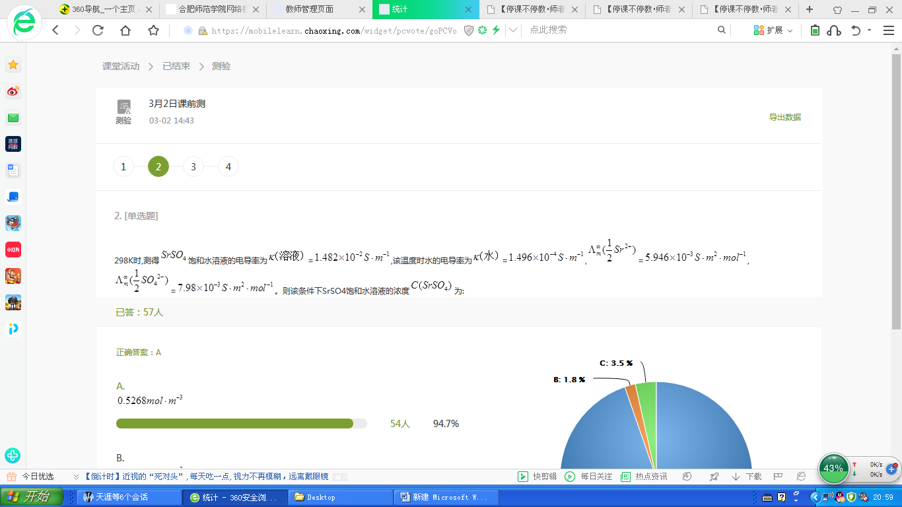Click the 导出数据 export link
Screen dimensions: 902x507
pos(784,117)
